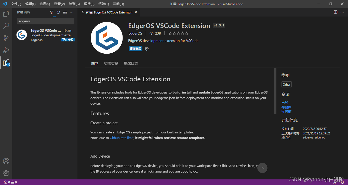Open the 终端(T) menu
Viewport: 348px width, 185px height.
pos(104,4)
